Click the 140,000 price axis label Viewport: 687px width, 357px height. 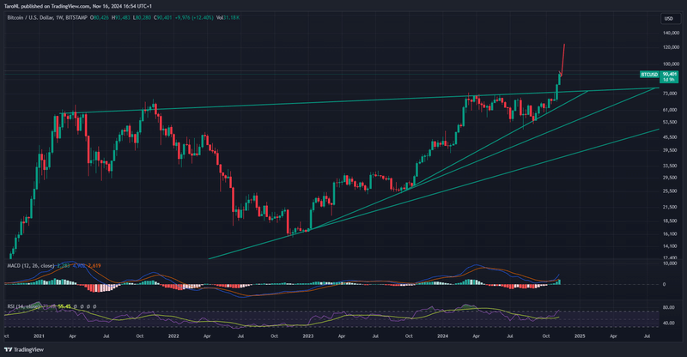coord(671,33)
